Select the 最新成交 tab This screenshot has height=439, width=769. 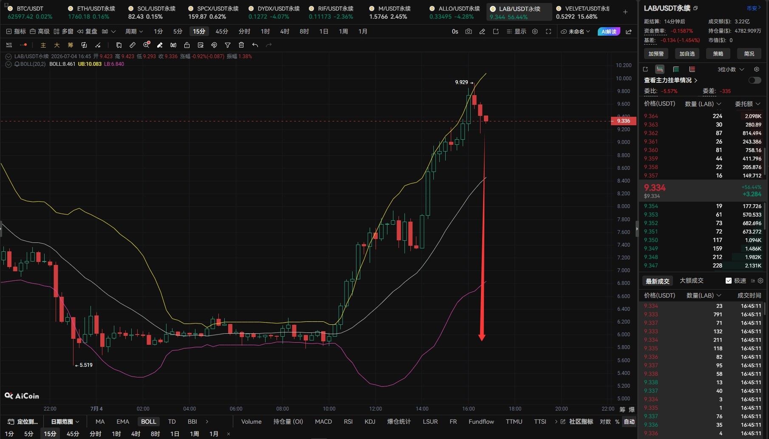click(657, 281)
